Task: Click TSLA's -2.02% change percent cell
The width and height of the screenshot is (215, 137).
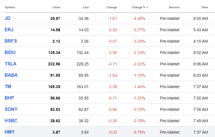Action: pos(139,64)
